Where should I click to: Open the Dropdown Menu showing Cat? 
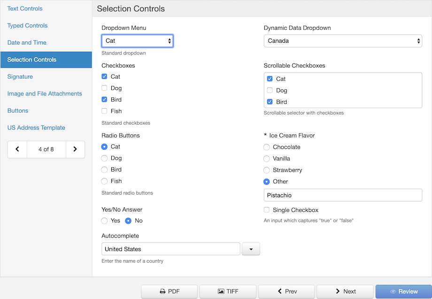click(137, 41)
